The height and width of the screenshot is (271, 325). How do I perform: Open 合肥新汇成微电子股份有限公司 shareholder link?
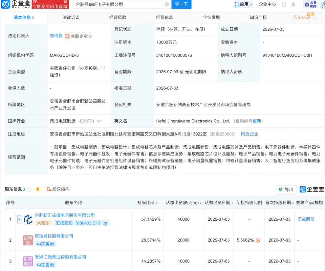[x=65, y=215]
